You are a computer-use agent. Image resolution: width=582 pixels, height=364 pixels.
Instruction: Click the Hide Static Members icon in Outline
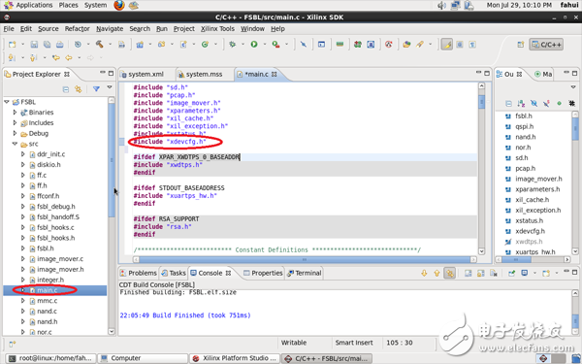(546, 103)
